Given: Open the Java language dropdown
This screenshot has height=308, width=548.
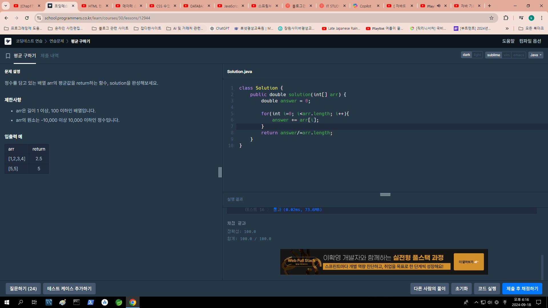Looking at the screenshot, I should click(x=535, y=55).
